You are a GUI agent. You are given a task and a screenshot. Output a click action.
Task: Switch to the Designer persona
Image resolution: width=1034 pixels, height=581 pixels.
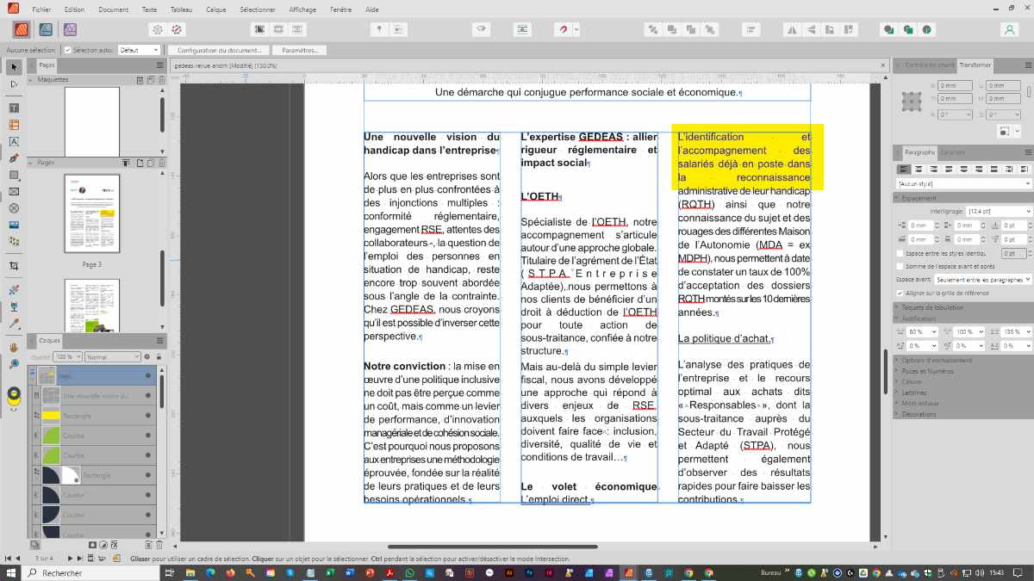click(46, 28)
